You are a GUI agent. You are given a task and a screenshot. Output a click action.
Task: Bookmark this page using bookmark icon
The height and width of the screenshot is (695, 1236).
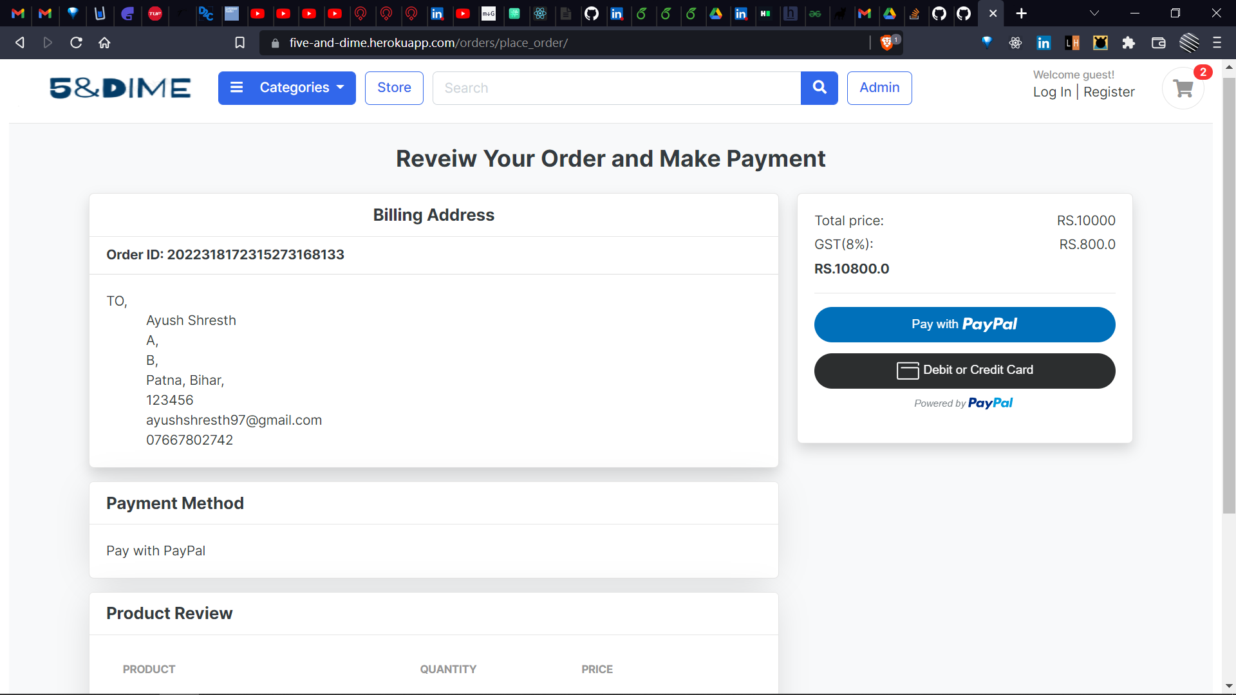click(x=239, y=42)
